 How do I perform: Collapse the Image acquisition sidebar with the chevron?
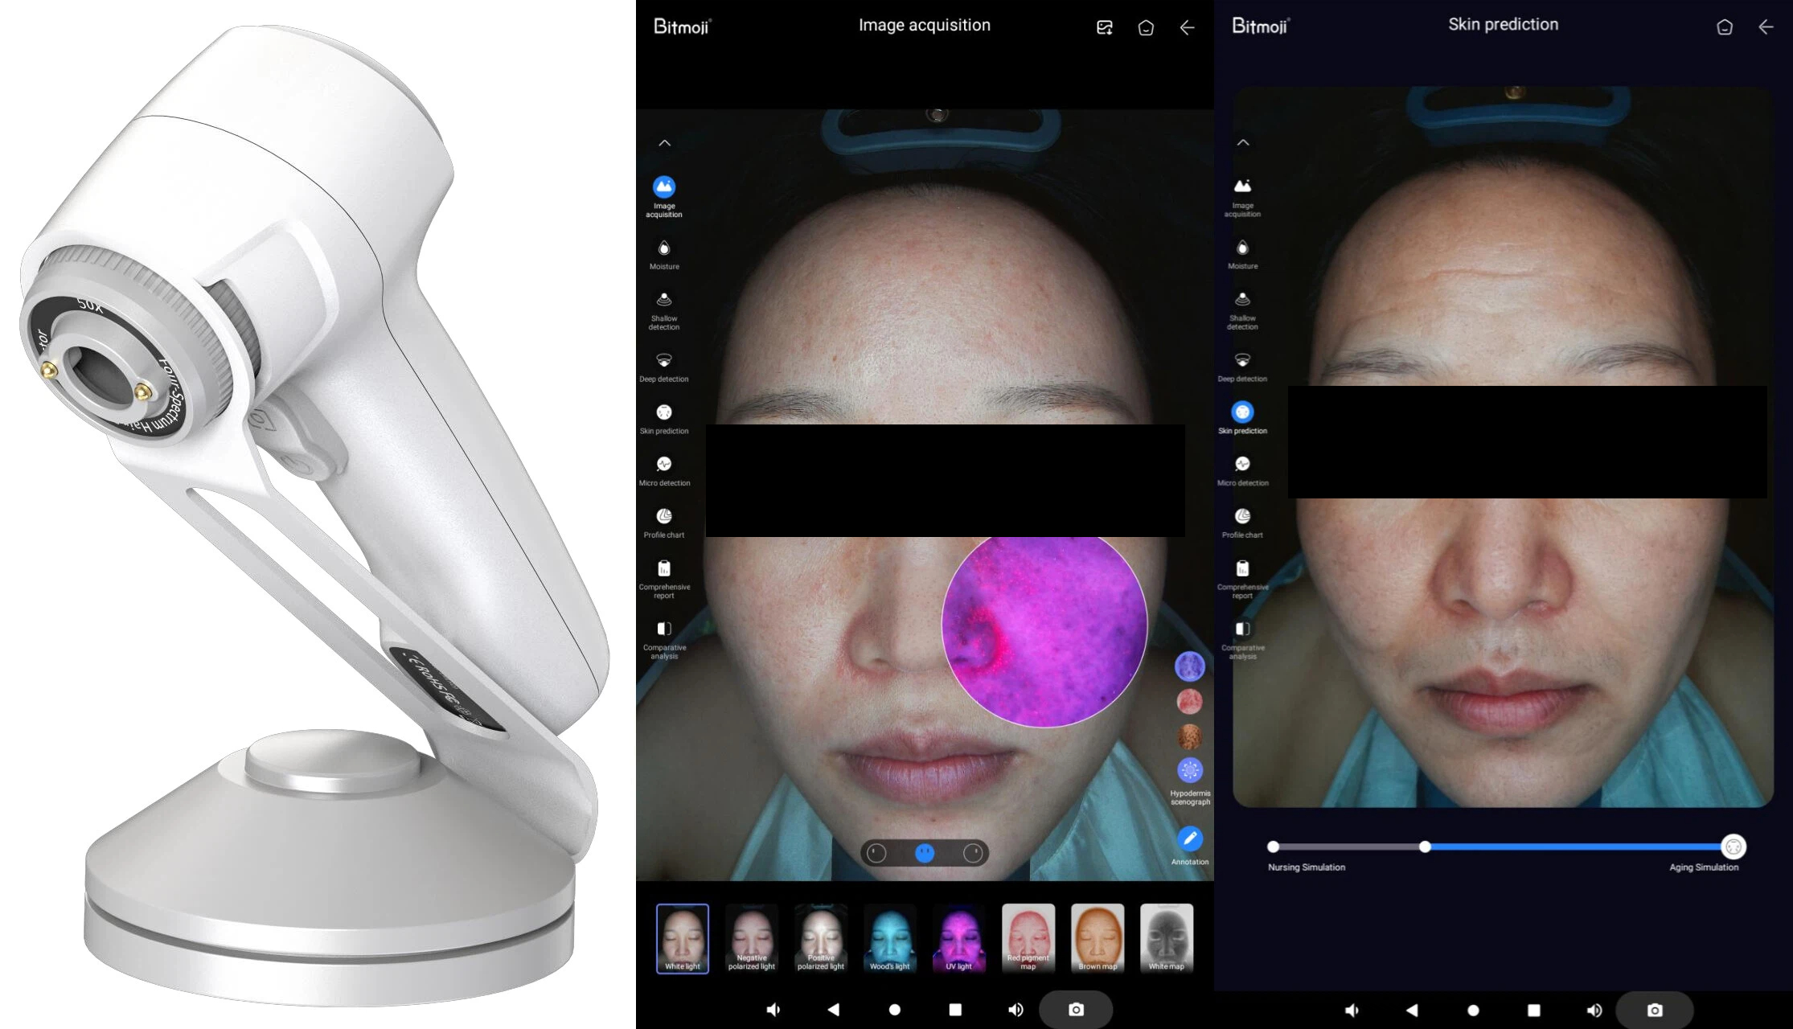[x=664, y=143]
